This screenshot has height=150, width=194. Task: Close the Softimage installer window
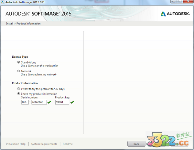click(x=188, y=2)
